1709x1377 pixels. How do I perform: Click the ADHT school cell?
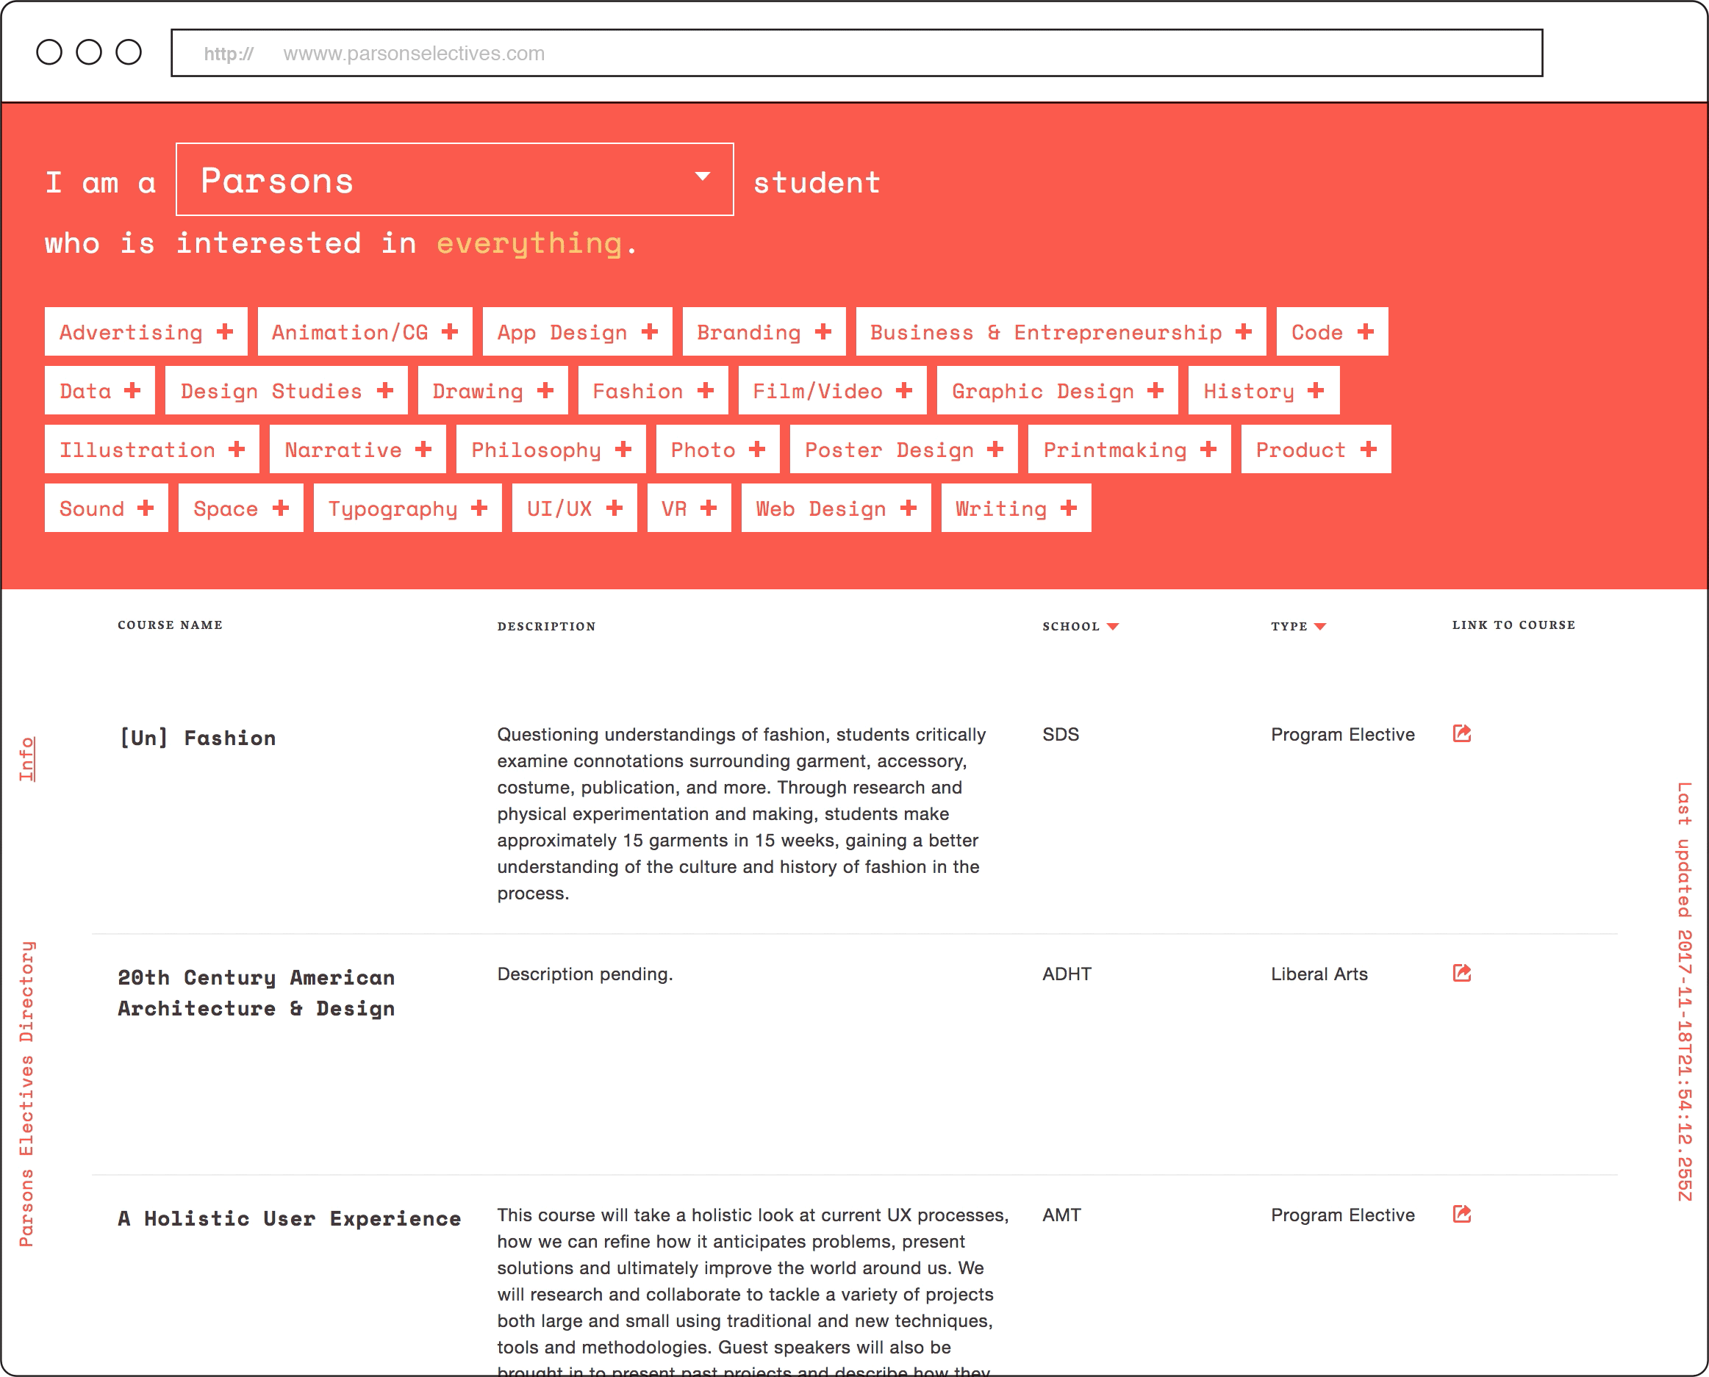(1067, 974)
